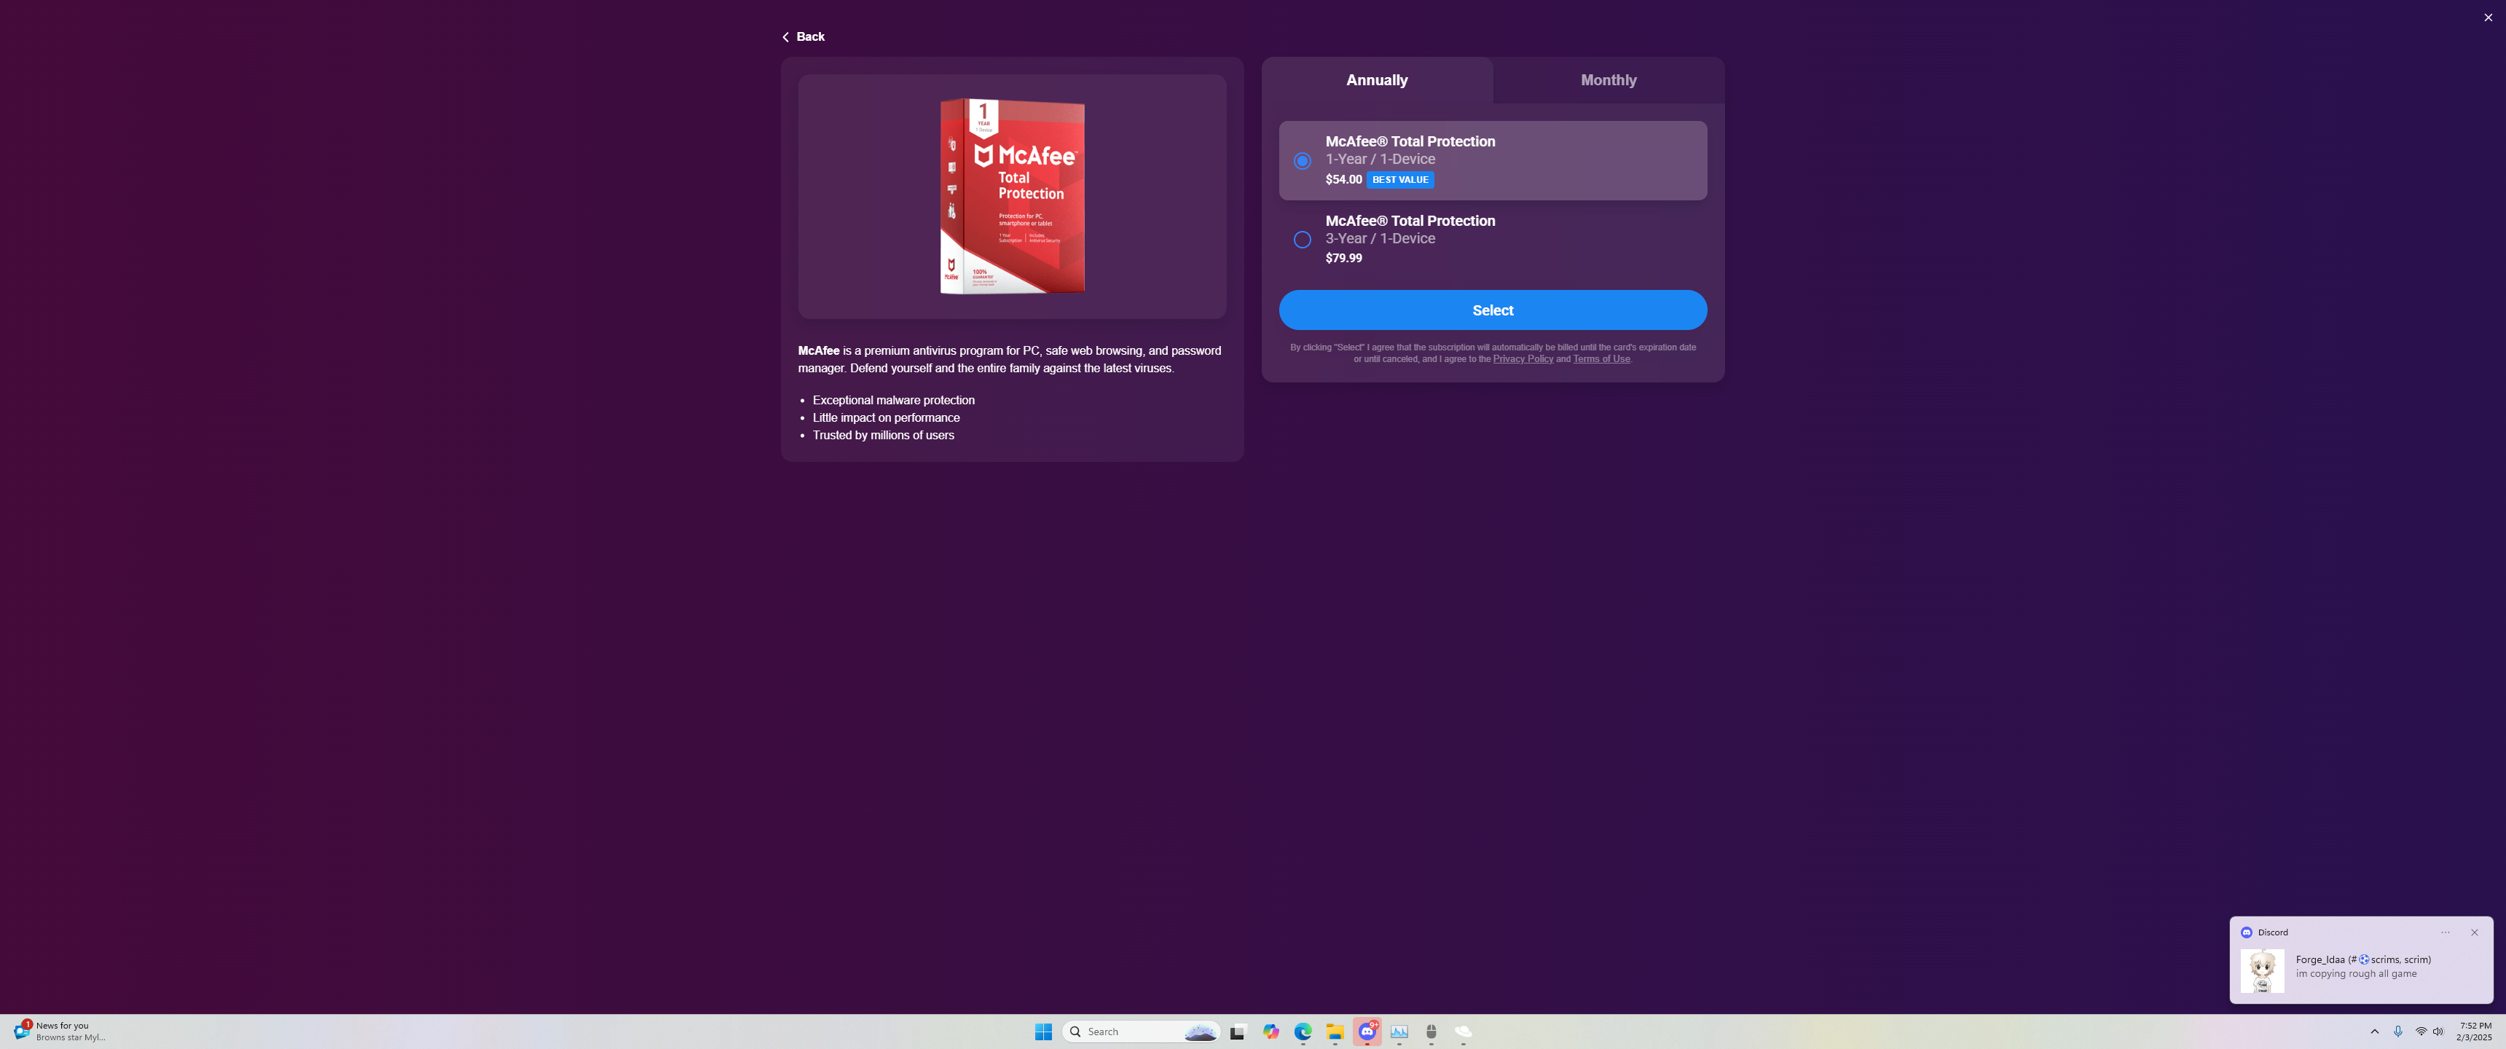
Task: Click 'Exceptional malware protection' bullet
Action: click(x=893, y=400)
